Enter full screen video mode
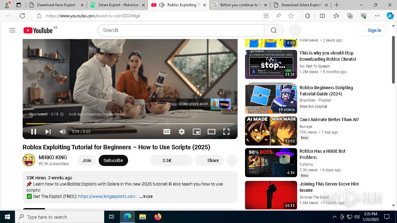This screenshot has height=223, width=397. 226,132
